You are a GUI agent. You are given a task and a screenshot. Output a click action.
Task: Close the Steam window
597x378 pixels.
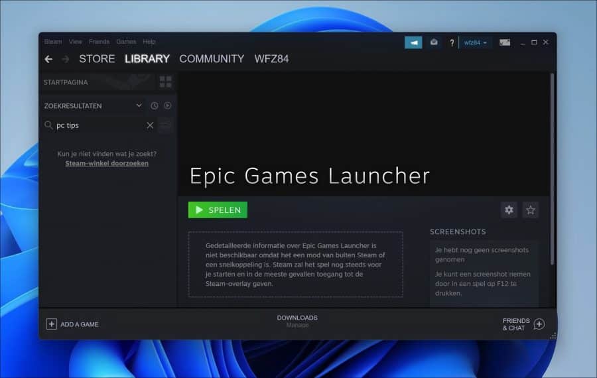tap(546, 42)
